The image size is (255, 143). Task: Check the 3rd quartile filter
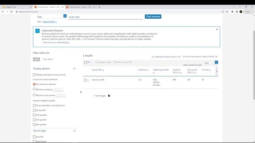pos(34,120)
